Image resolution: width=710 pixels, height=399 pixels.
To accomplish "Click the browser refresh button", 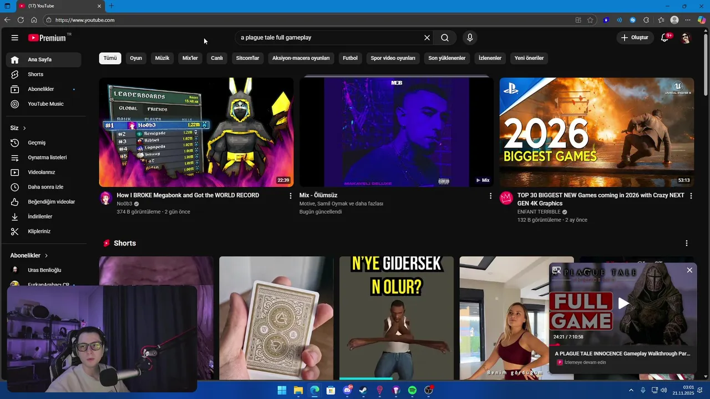I will tap(21, 20).
